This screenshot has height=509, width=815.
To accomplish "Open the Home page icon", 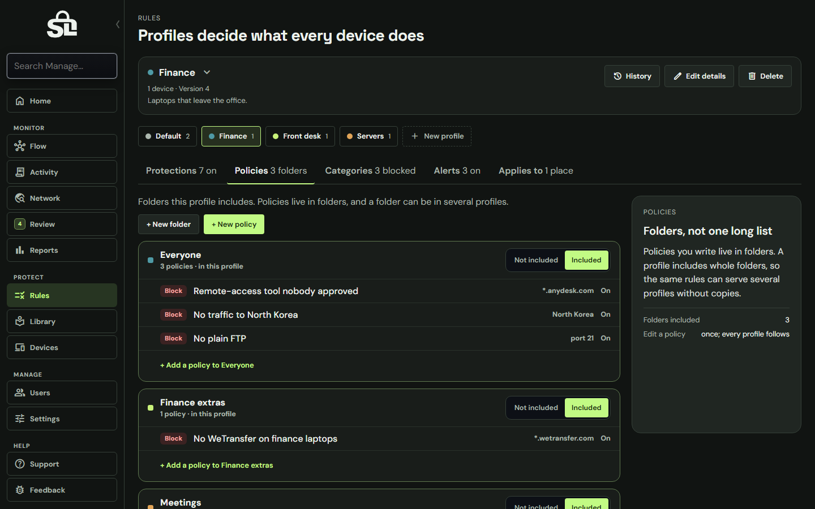I will (x=20, y=101).
